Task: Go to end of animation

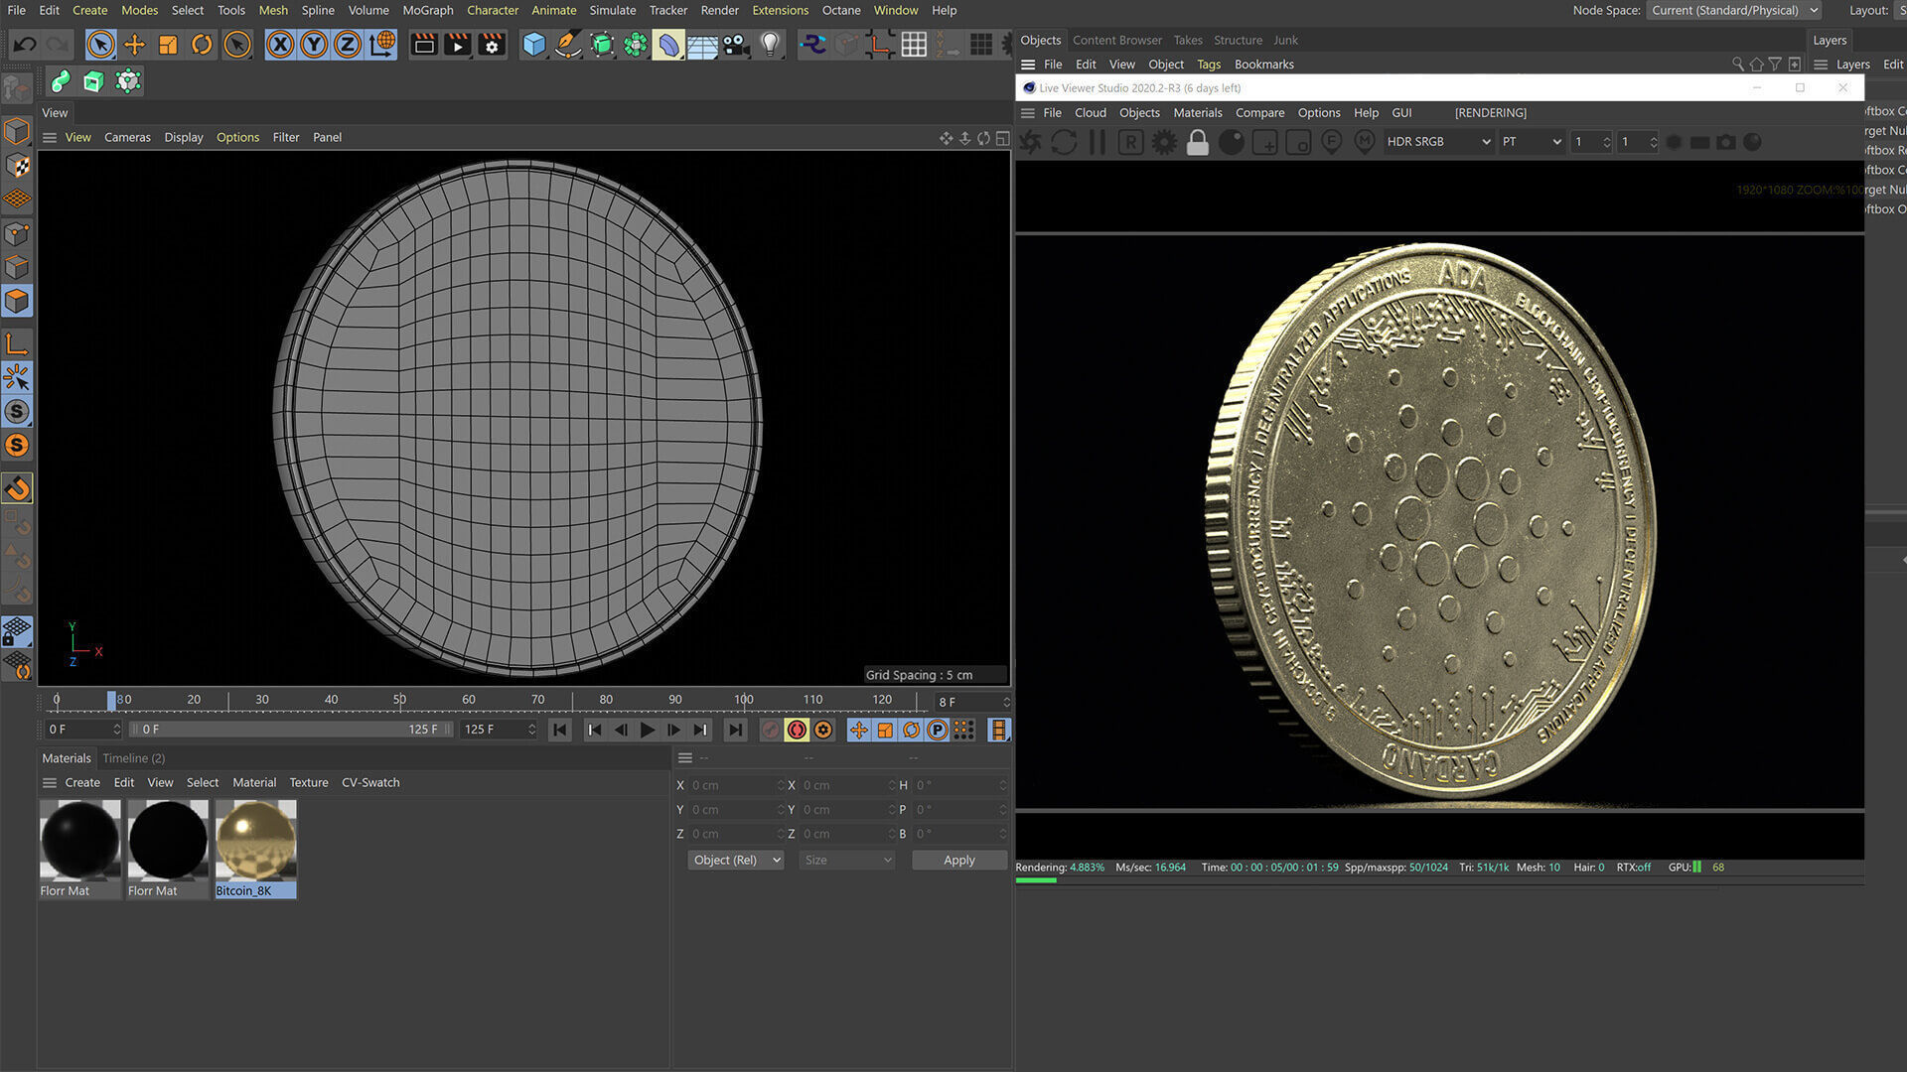Action: coord(735,731)
